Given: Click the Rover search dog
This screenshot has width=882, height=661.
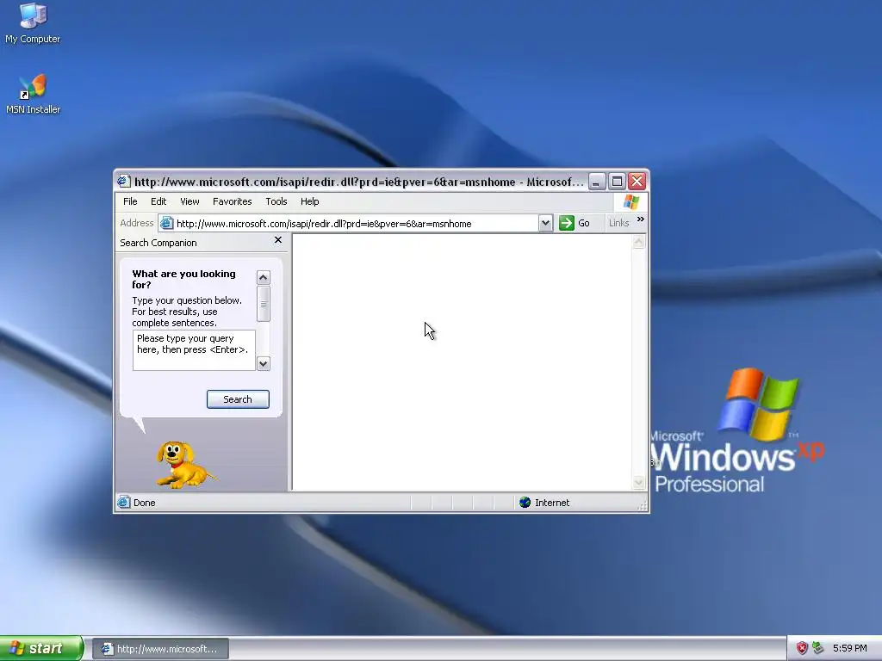Looking at the screenshot, I should click(184, 464).
